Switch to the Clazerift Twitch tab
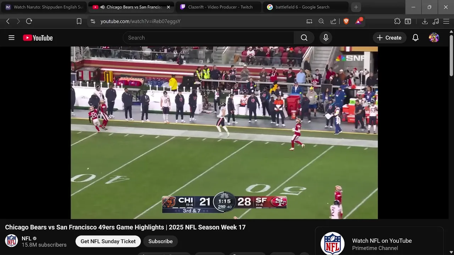The height and width of the screenshot is (255, 454). [x=218, y=7]
